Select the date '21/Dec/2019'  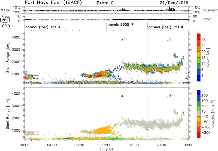pyautogui.click(x=174, y=3)
